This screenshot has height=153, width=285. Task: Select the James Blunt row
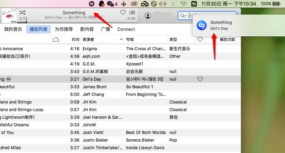pos(120,87)
